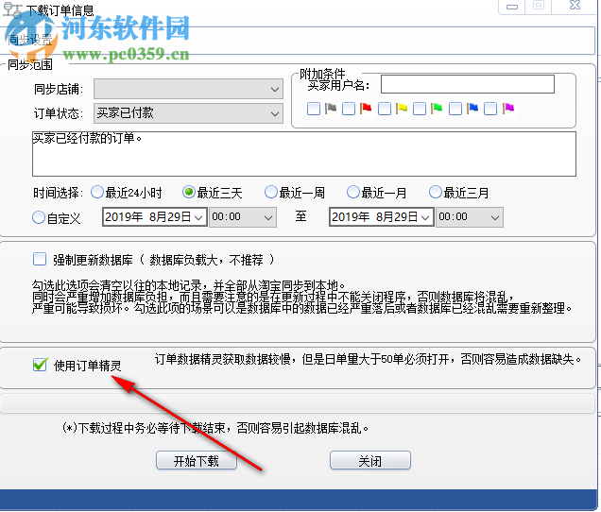
Task: Click the 买家用户名 input field
Action: tap(468, 84)
